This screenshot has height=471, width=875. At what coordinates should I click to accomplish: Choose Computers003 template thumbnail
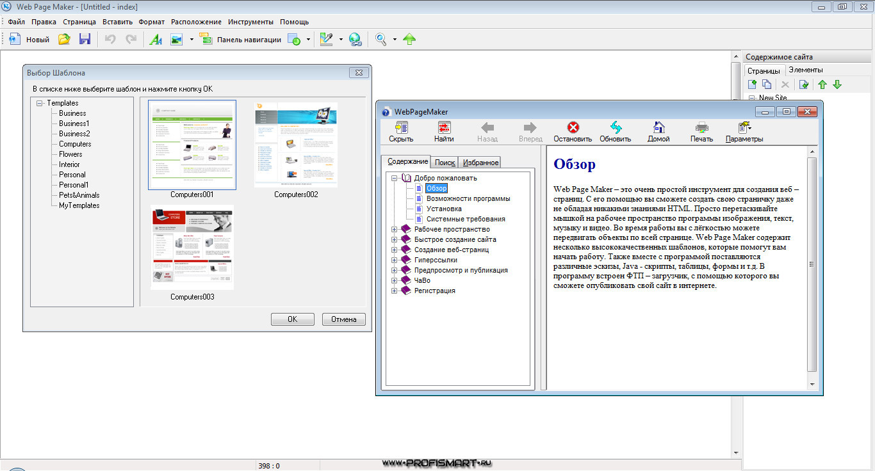click(x=192, y=247)
